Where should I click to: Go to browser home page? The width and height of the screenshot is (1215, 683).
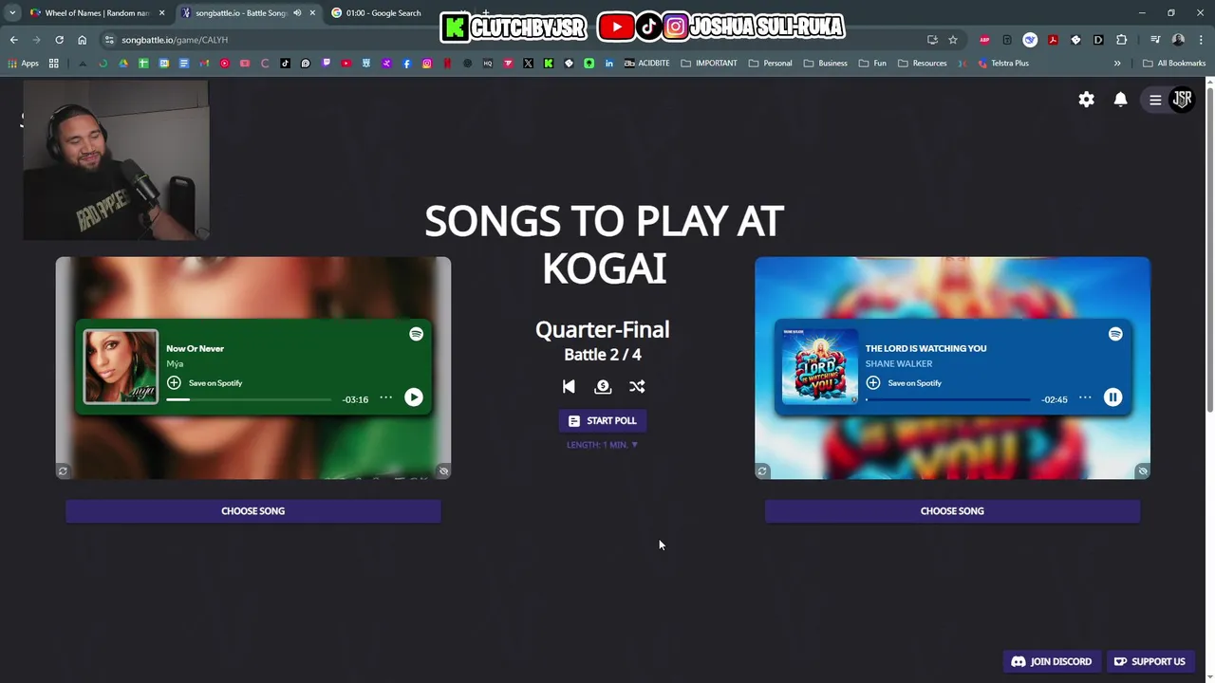82,40
